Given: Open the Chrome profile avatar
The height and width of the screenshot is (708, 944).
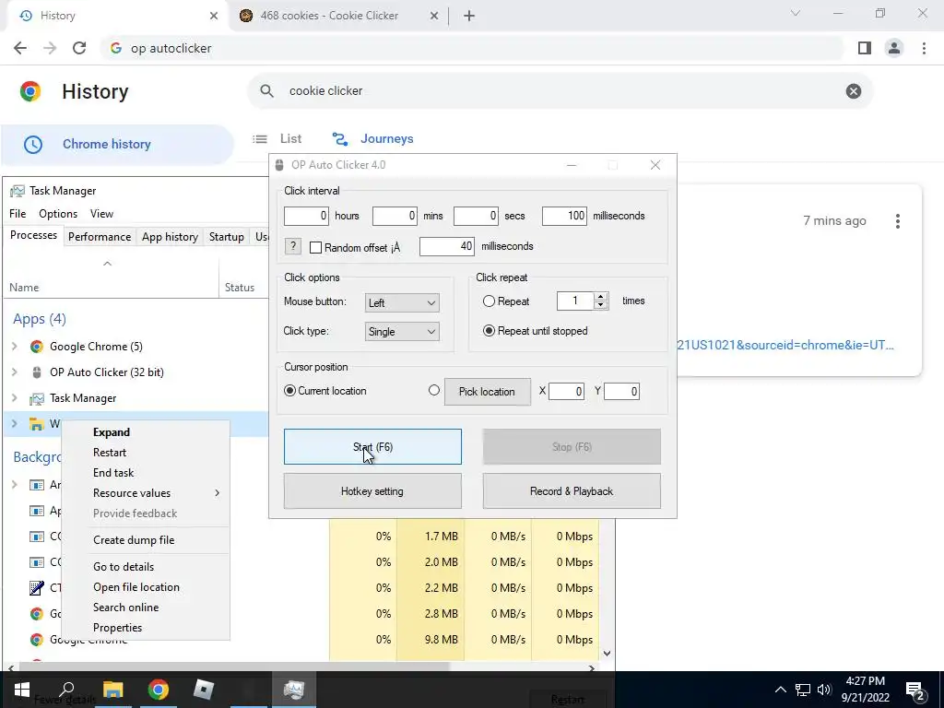Looking at the screenshot, I should pyautogui.click(x=894, y=48).
